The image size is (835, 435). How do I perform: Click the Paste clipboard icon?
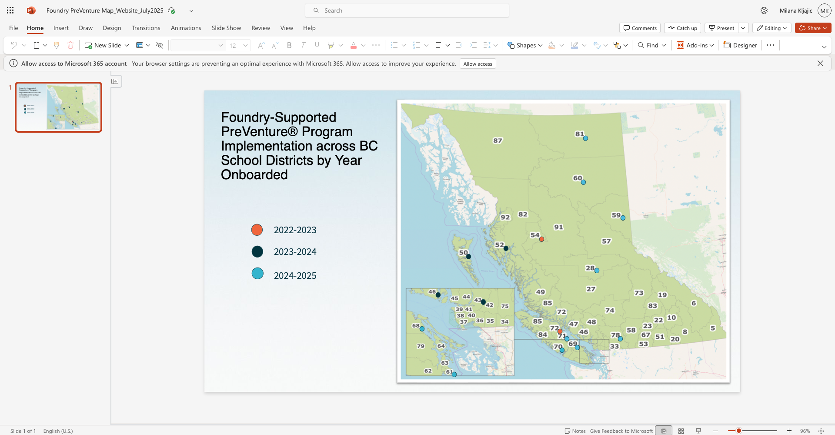point(37,45)
